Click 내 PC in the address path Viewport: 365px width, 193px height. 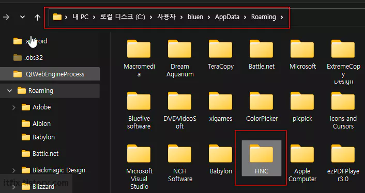[x=80, y=17]
